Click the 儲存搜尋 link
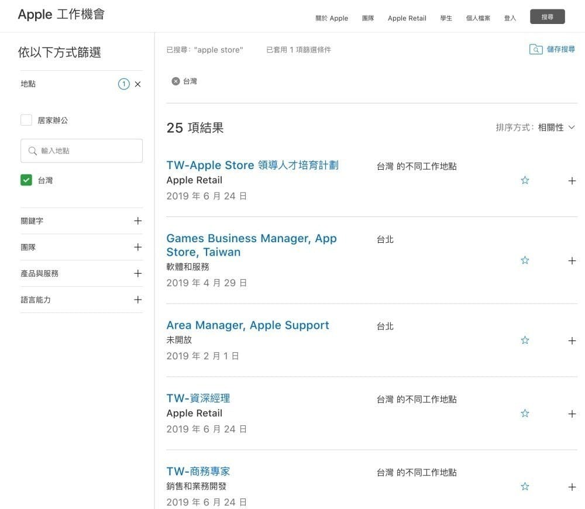Image resolution: width=585 pixels, height=509 pixels. [x=561, y=49]
